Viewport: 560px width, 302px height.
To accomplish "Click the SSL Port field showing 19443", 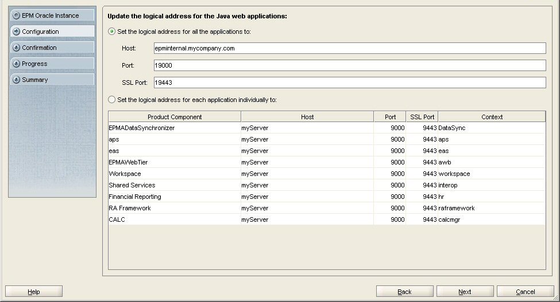I will point(350,83).
